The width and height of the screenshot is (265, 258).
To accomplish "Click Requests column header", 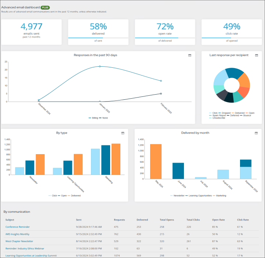I will point(119,220).
